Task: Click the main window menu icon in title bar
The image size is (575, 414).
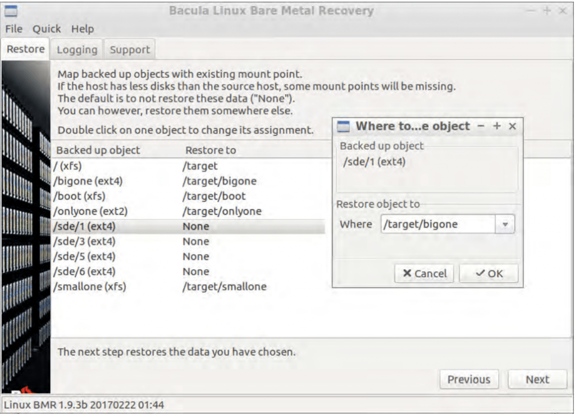Action: pyautogui.click(x=11, y=11)
